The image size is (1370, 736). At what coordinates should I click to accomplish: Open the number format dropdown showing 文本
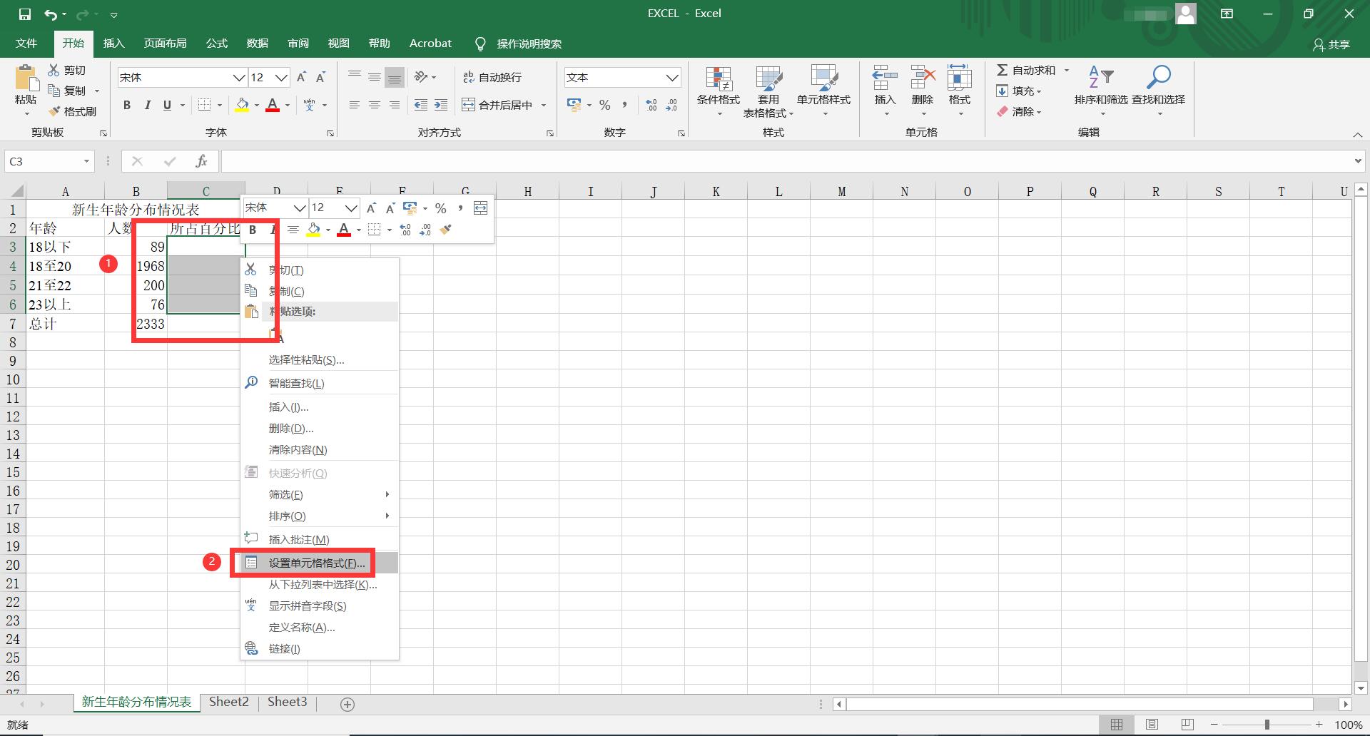click(671, 77)
